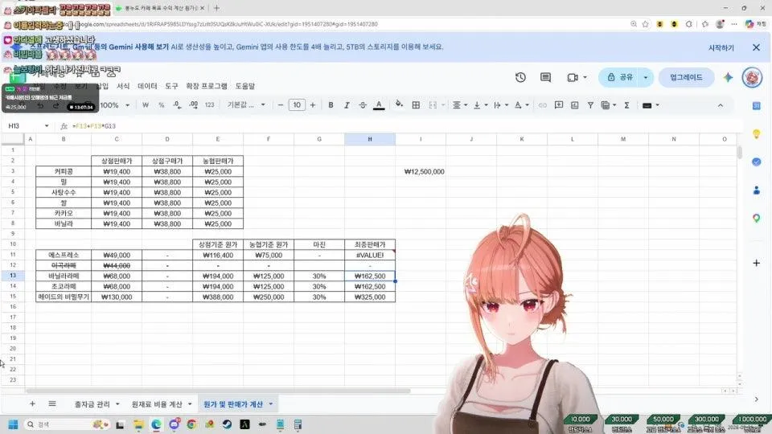Bookmark the page with the star icon
The image size is (772, 434).
pyautogui.click(x=645, y=24)
